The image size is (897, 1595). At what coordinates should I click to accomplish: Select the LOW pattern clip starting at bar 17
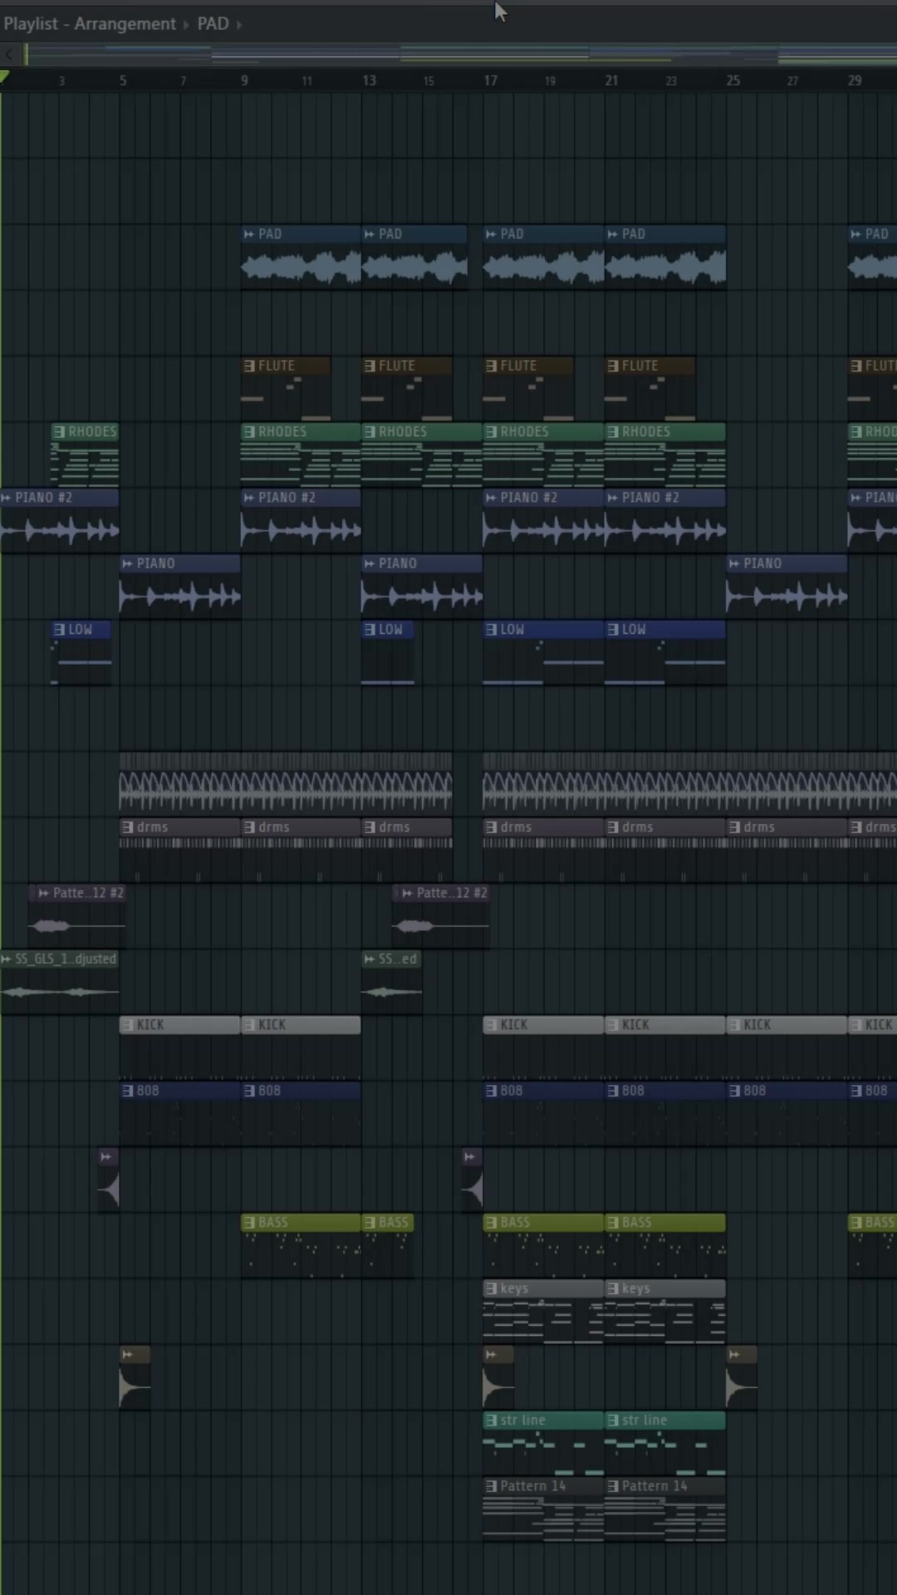coord(543,653)
